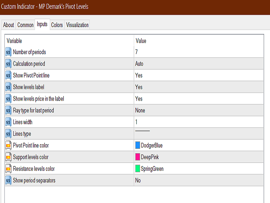
Task: Switch to the Visualization tab
Action: [77, 25]
